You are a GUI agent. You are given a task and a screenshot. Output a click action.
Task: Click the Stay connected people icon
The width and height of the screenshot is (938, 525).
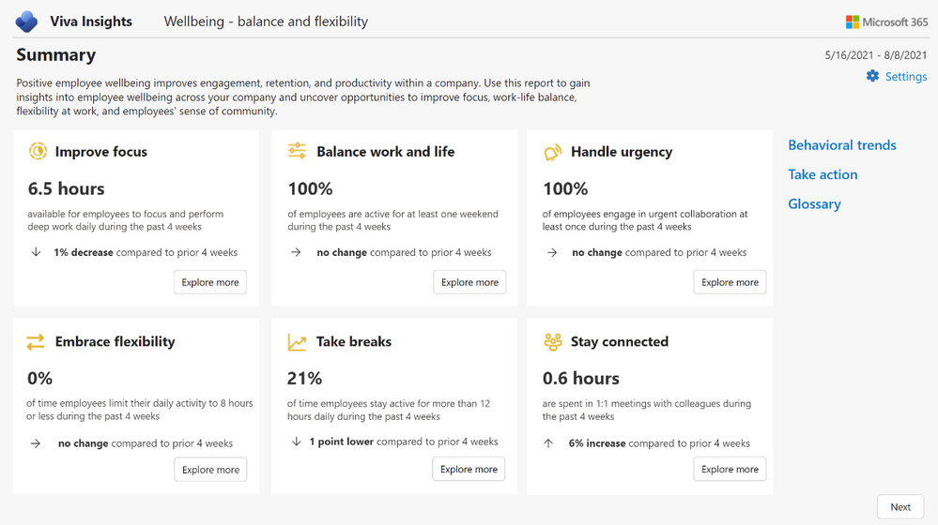tap(553, 341)
